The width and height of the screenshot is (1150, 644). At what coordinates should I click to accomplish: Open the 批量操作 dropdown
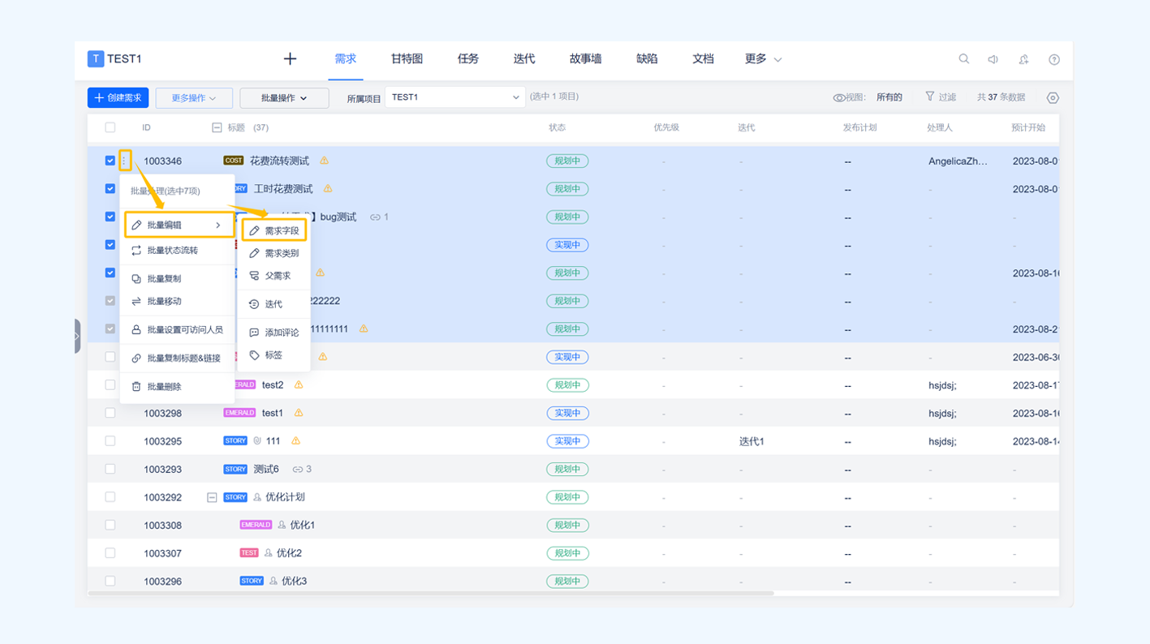click(x=284, y=97)
